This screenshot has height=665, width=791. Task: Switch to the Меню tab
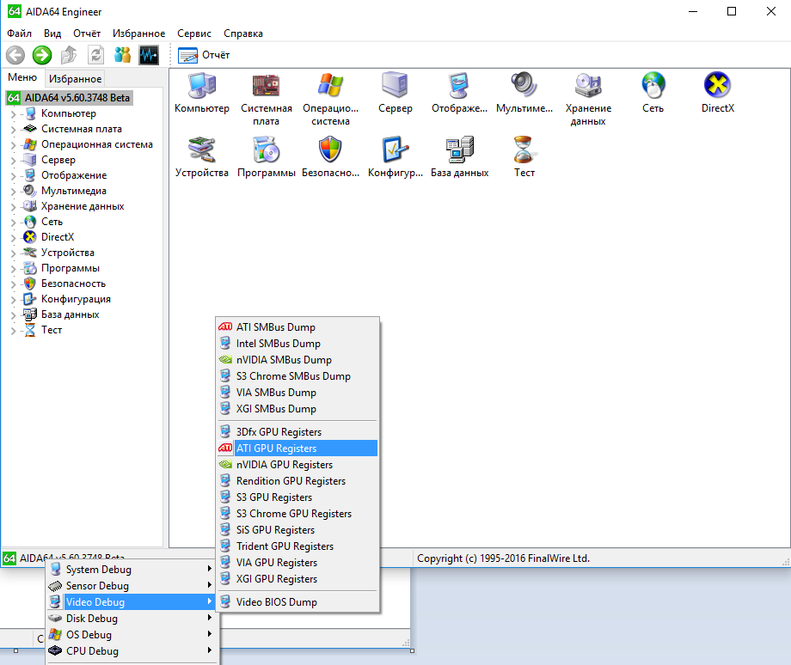(x=22, y=77)
